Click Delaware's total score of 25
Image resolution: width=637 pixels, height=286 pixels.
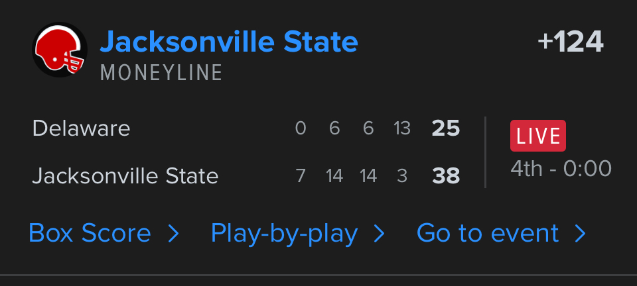click(445, 128)
